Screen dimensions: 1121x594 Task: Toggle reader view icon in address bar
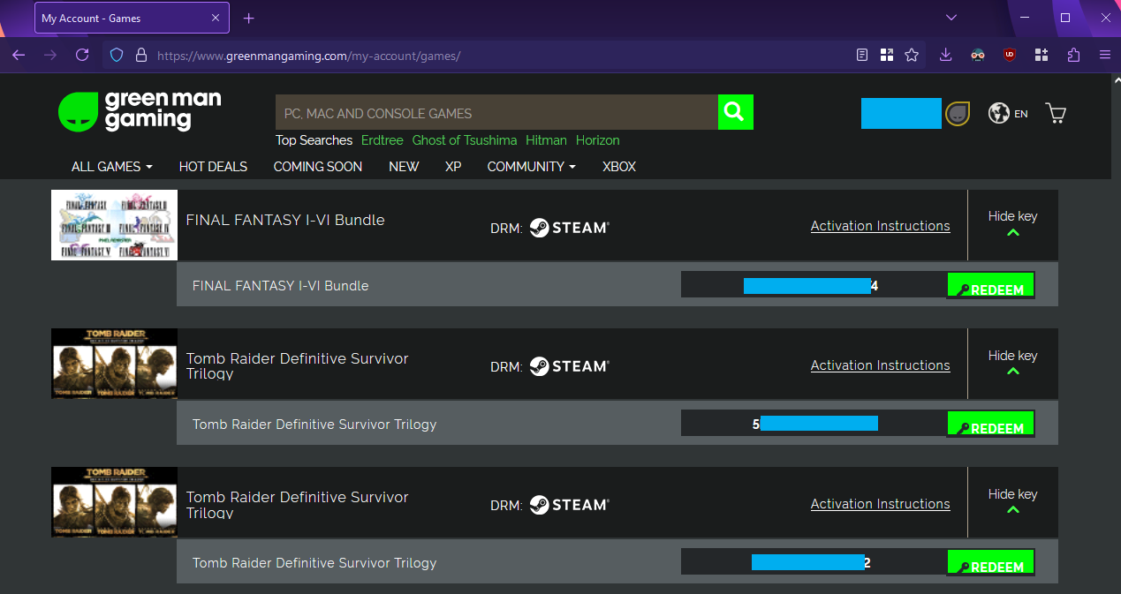(862, 55)
